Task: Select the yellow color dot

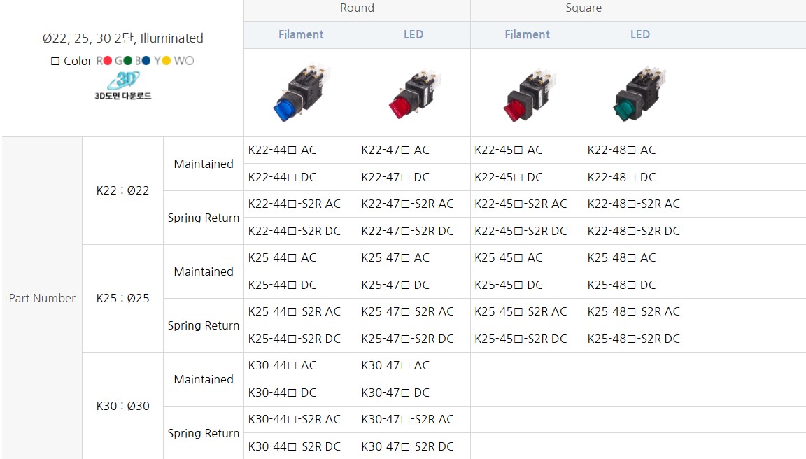Action: pyautogui.click(x=166, y=61)
